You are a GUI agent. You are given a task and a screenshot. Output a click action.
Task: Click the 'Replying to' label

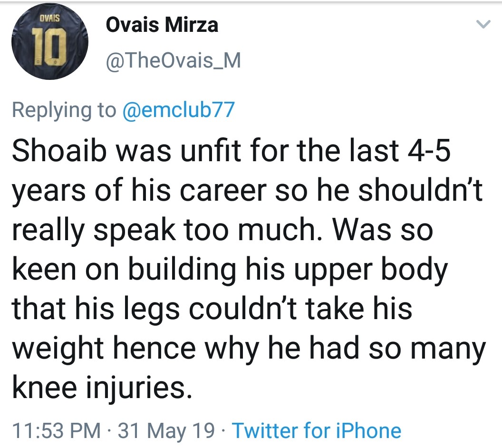click(64, 110)
